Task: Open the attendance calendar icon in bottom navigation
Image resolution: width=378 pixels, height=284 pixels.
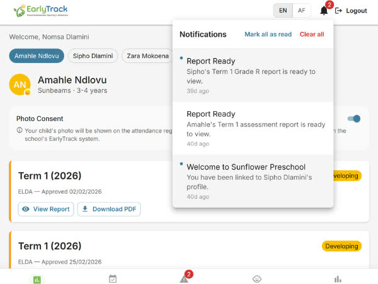Action: pyautogui.click(x=113, y=279)
